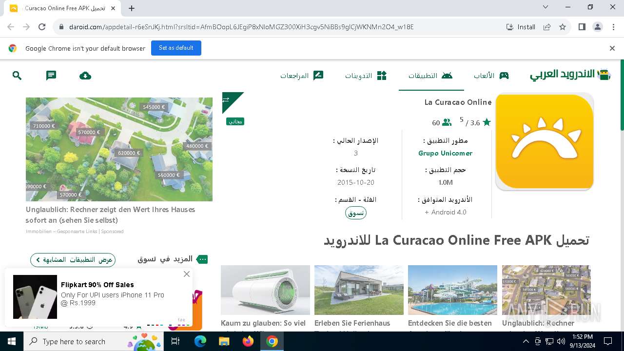Click the الاندرويد العربي site logo

[570, 75]
